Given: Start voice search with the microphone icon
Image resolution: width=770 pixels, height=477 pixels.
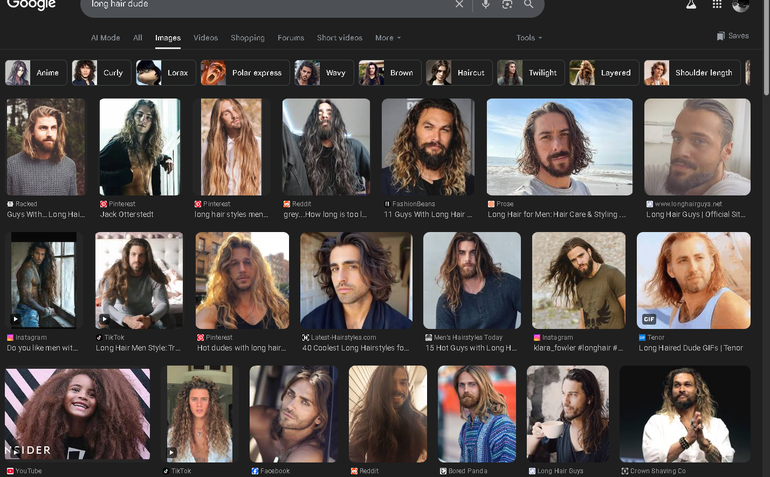Looking at the screenshot, I should click(x=485, y=4).
